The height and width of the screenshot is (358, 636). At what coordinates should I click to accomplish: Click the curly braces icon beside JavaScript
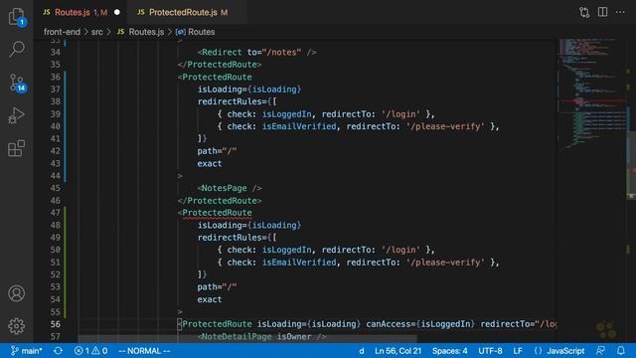(538, 351)
